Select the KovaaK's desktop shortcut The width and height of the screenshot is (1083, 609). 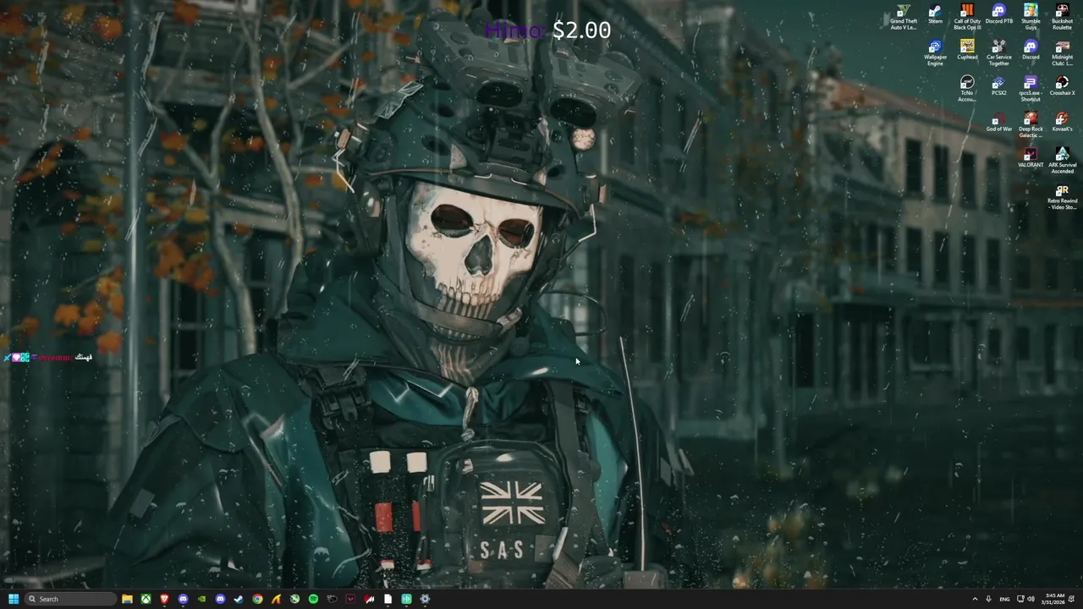coord(1062,122)
